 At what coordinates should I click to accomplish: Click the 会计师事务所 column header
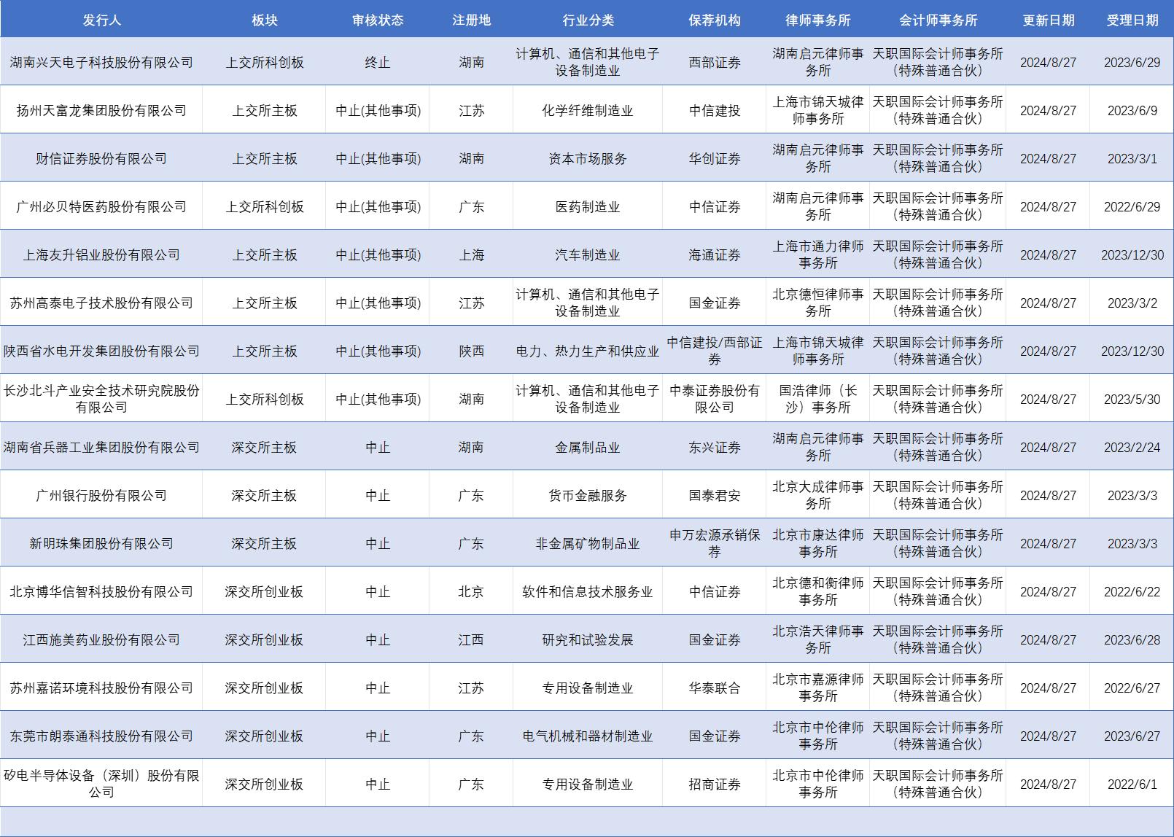938,20
